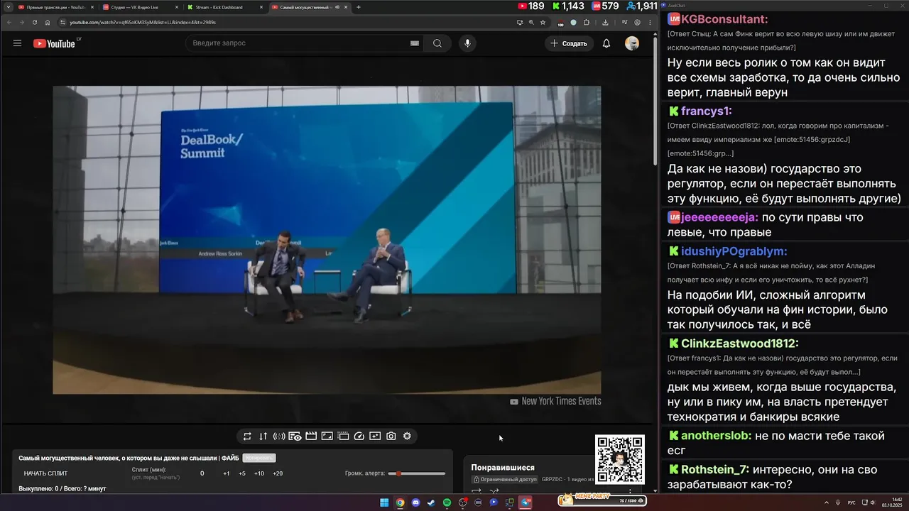Click the loop (repeat) icon in the video enhancer toolbar
Image resolution: width=909 pixels, height=511 pixels.
pyautogui.click(x=247, y=436)
